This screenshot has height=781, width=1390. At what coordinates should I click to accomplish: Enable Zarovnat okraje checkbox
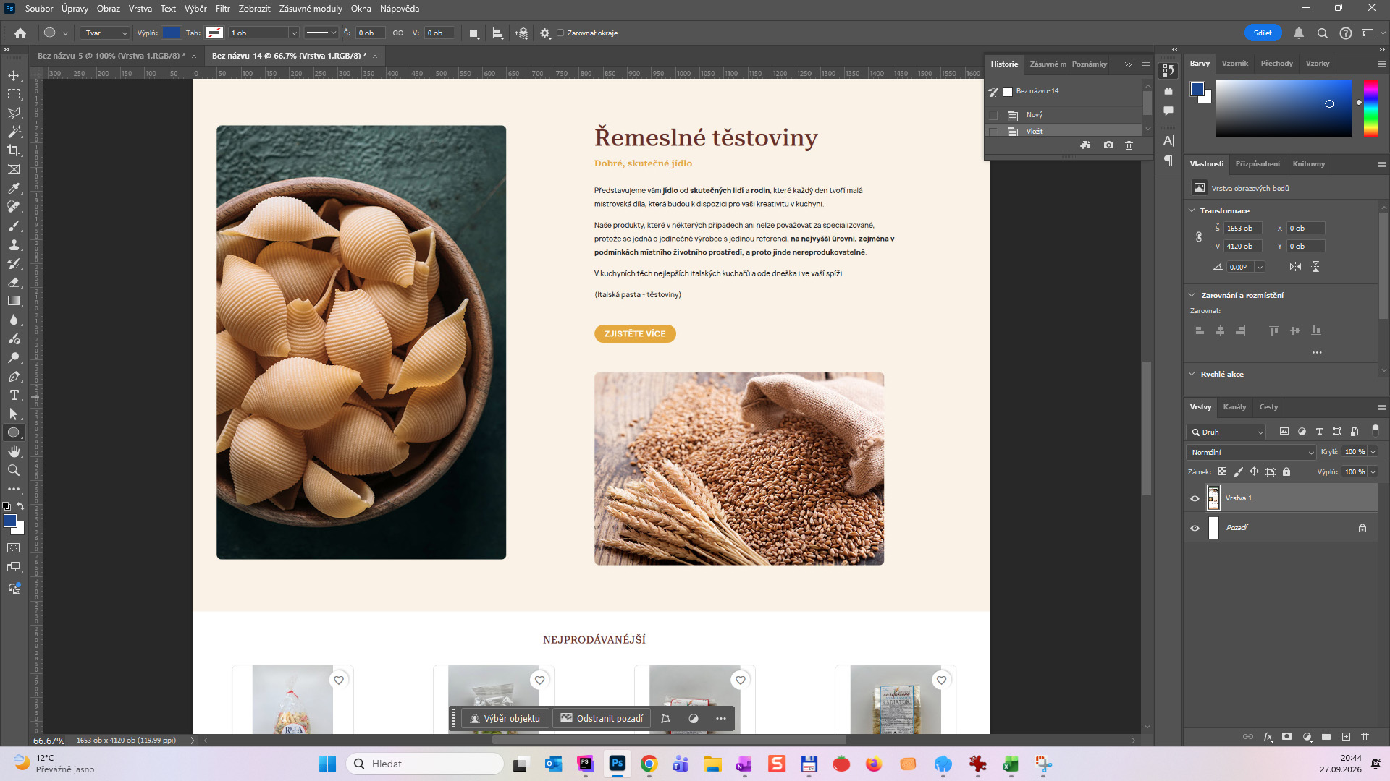point(560,33)
